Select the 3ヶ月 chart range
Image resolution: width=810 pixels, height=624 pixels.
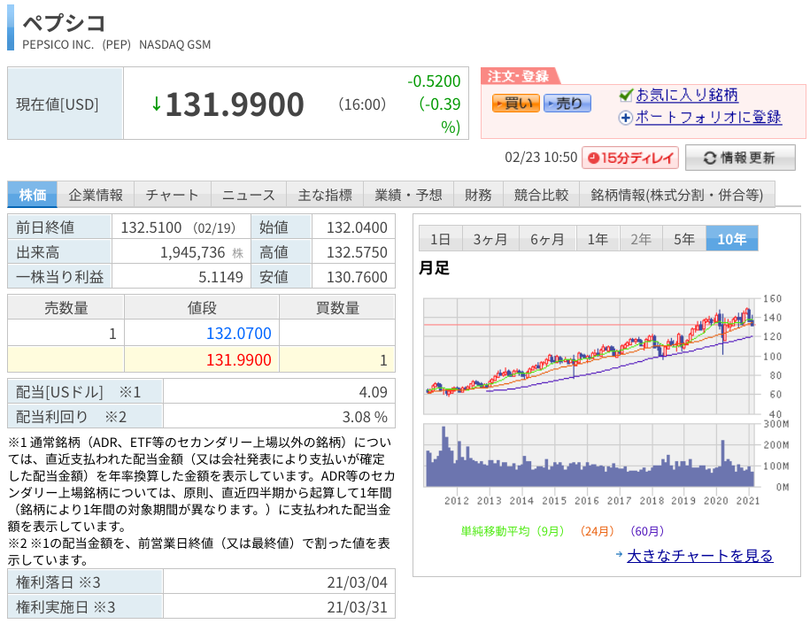[x=490, y=239]
